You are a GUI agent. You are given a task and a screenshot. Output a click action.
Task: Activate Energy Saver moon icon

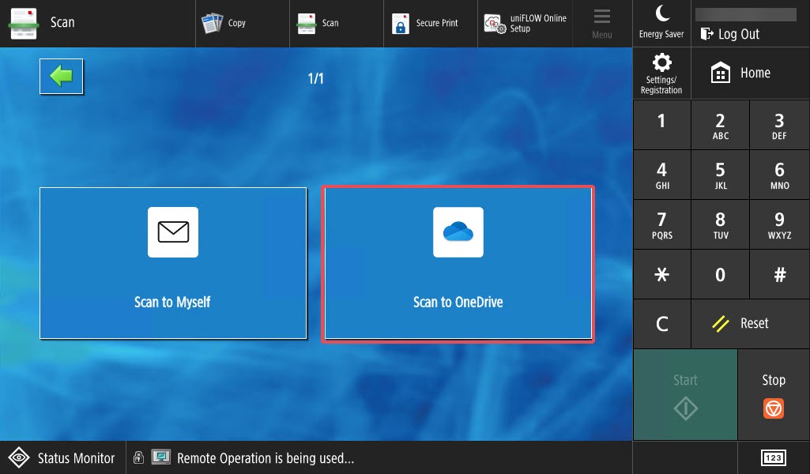point(661,23)
